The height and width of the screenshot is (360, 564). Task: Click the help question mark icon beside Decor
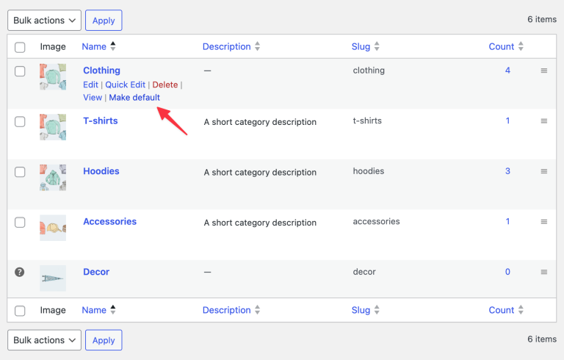coord(20,272)
